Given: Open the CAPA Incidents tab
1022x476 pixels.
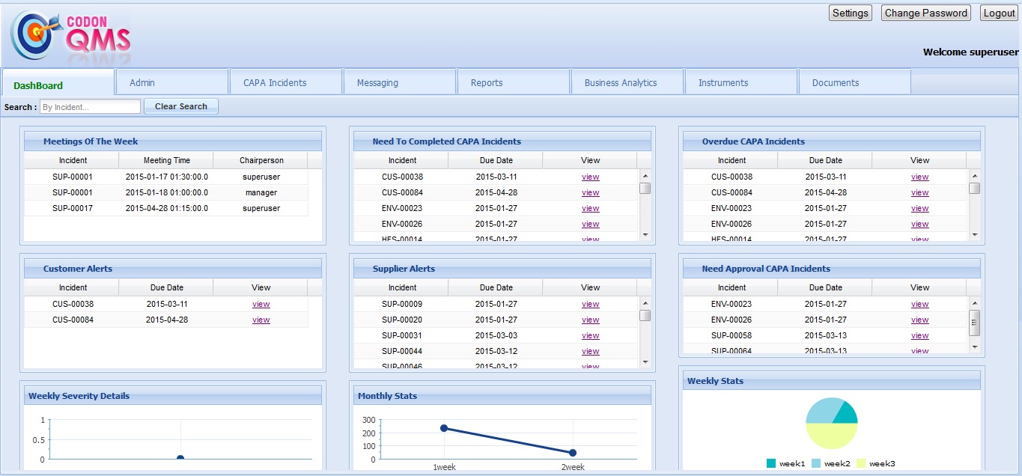Looking at the screenshot, I should tap(286, 82).
